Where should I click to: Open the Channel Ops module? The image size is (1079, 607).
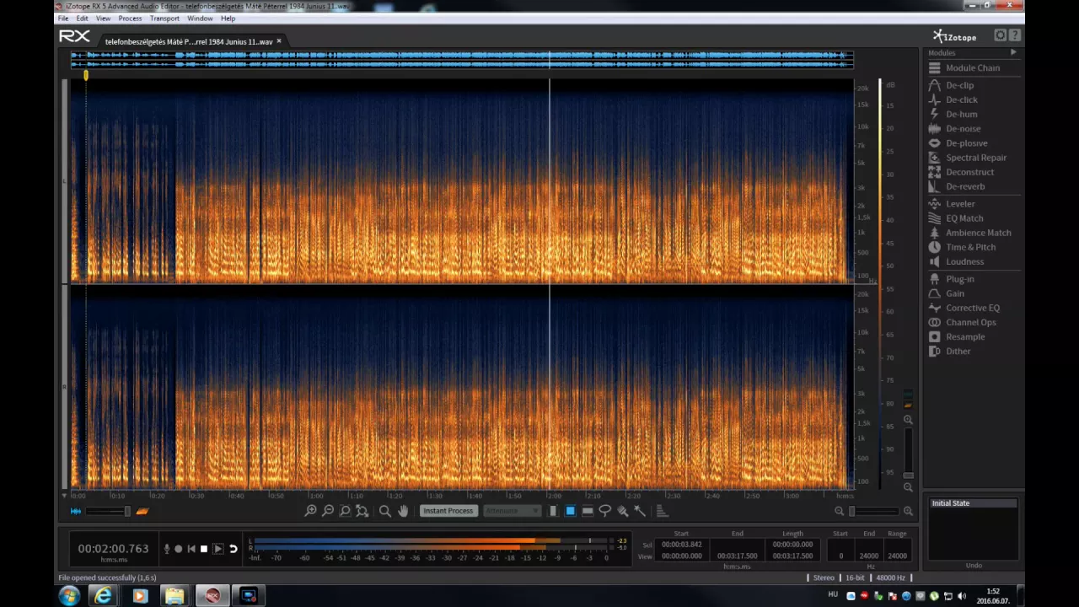click(962, 322)
